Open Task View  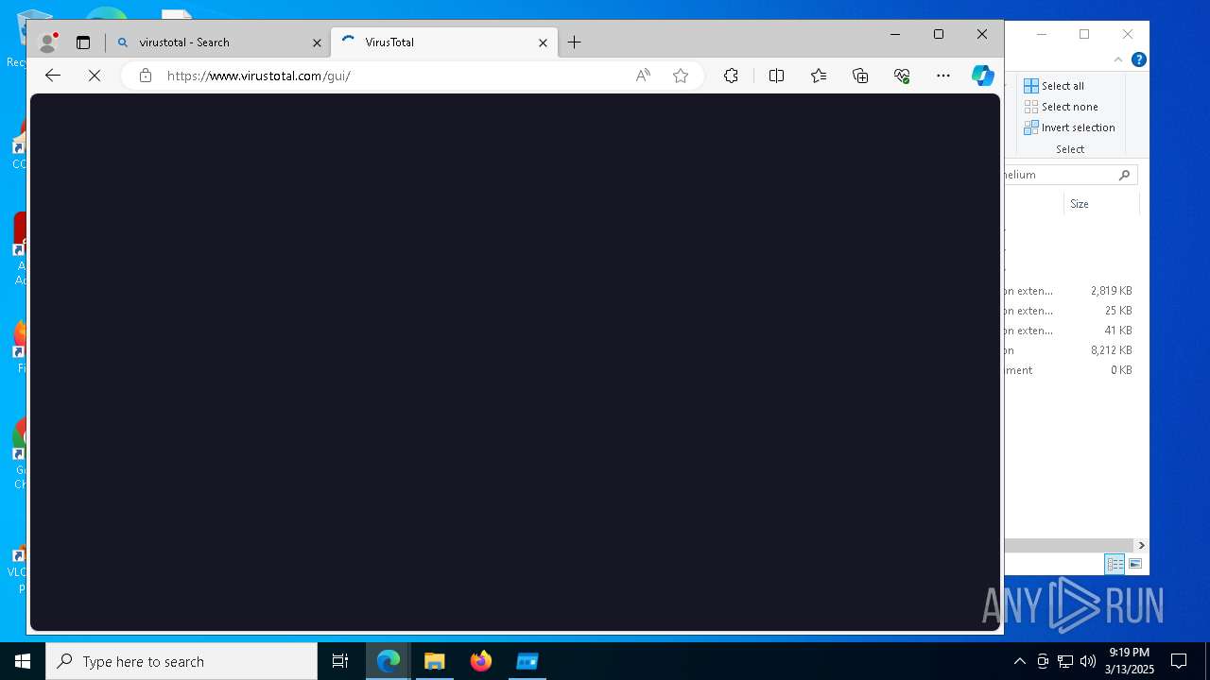340,661
